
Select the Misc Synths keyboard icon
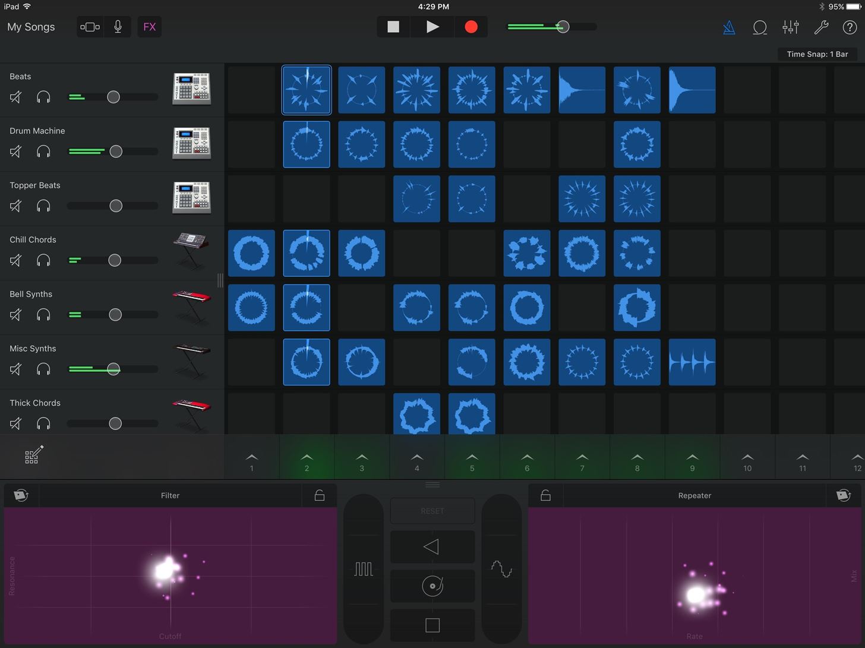coord(191,360)
